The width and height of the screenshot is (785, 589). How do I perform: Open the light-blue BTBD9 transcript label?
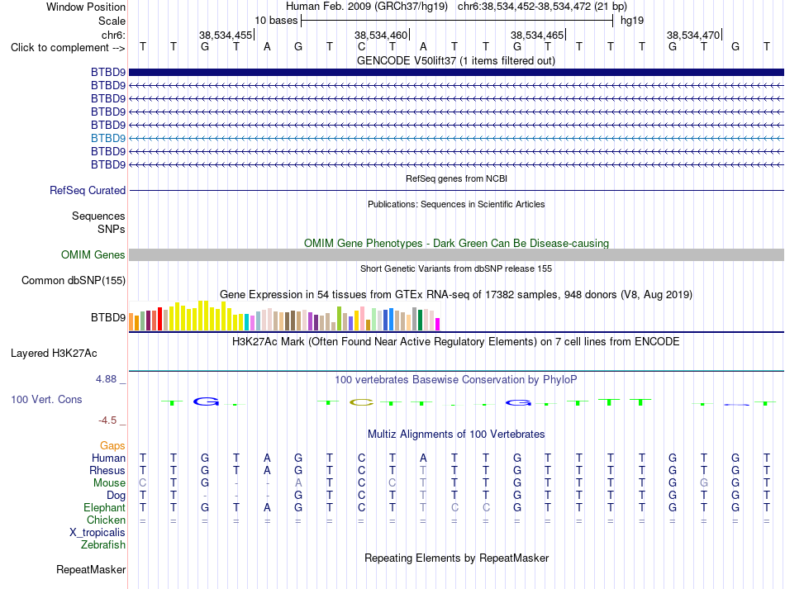108,138
